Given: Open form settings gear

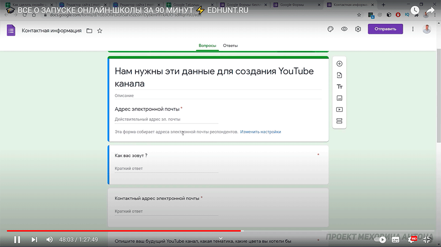Looking at the screenshot, I should (x=358, y=29).
